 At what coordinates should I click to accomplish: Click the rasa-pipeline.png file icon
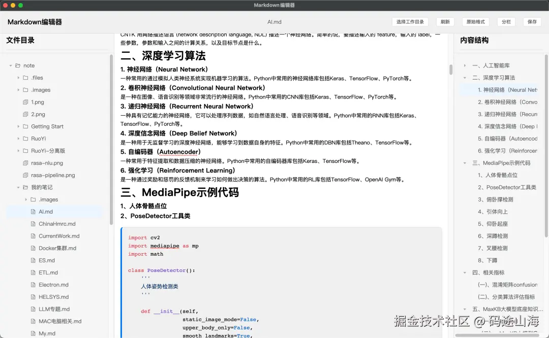pos(25,175)
